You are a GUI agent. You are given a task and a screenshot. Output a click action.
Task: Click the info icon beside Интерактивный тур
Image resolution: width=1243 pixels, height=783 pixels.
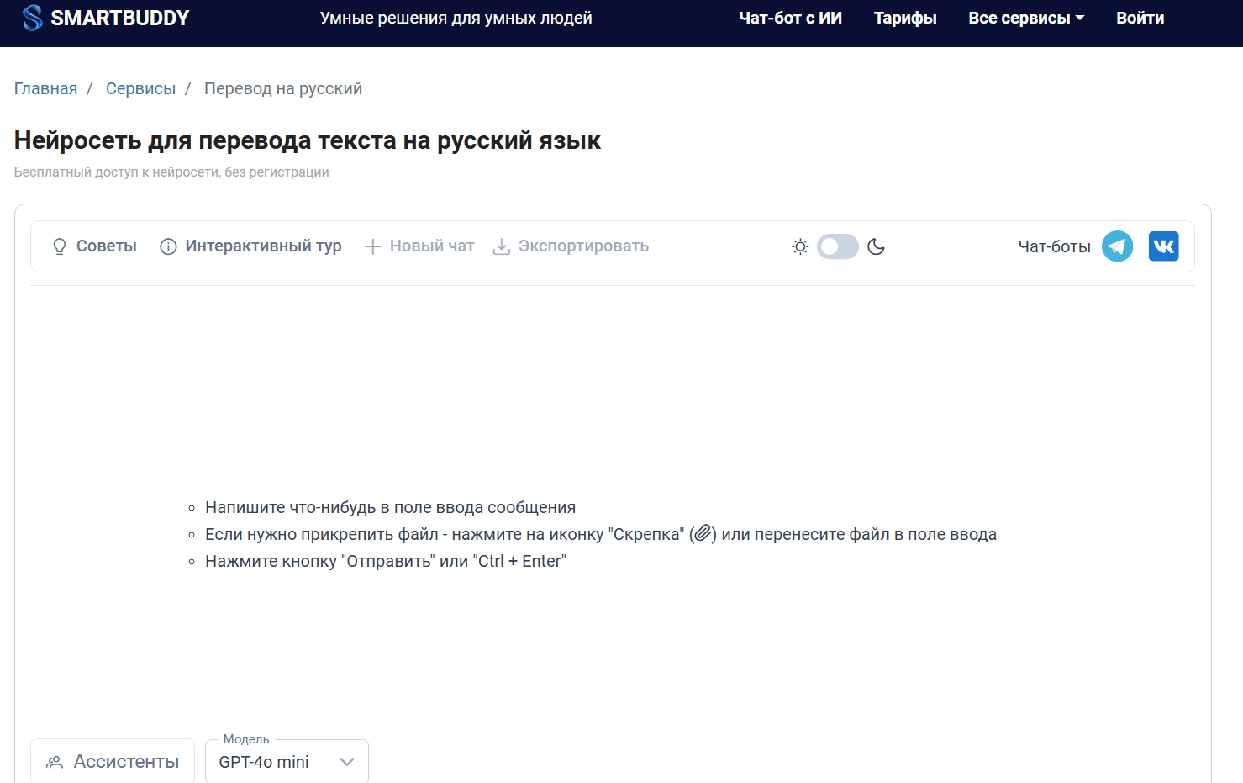[167, 246]
